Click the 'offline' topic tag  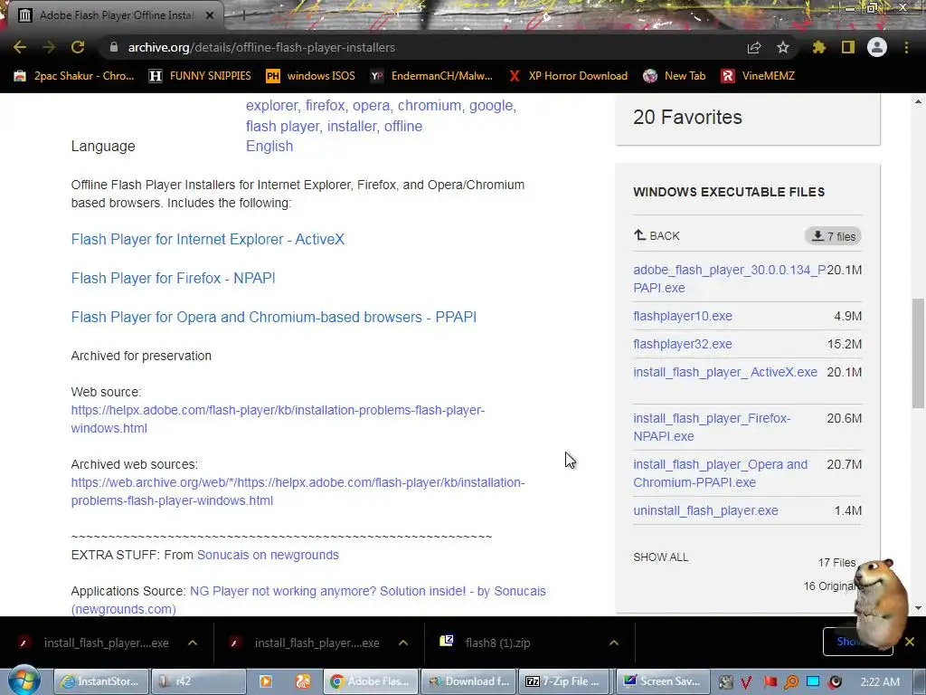click(403, 126)
